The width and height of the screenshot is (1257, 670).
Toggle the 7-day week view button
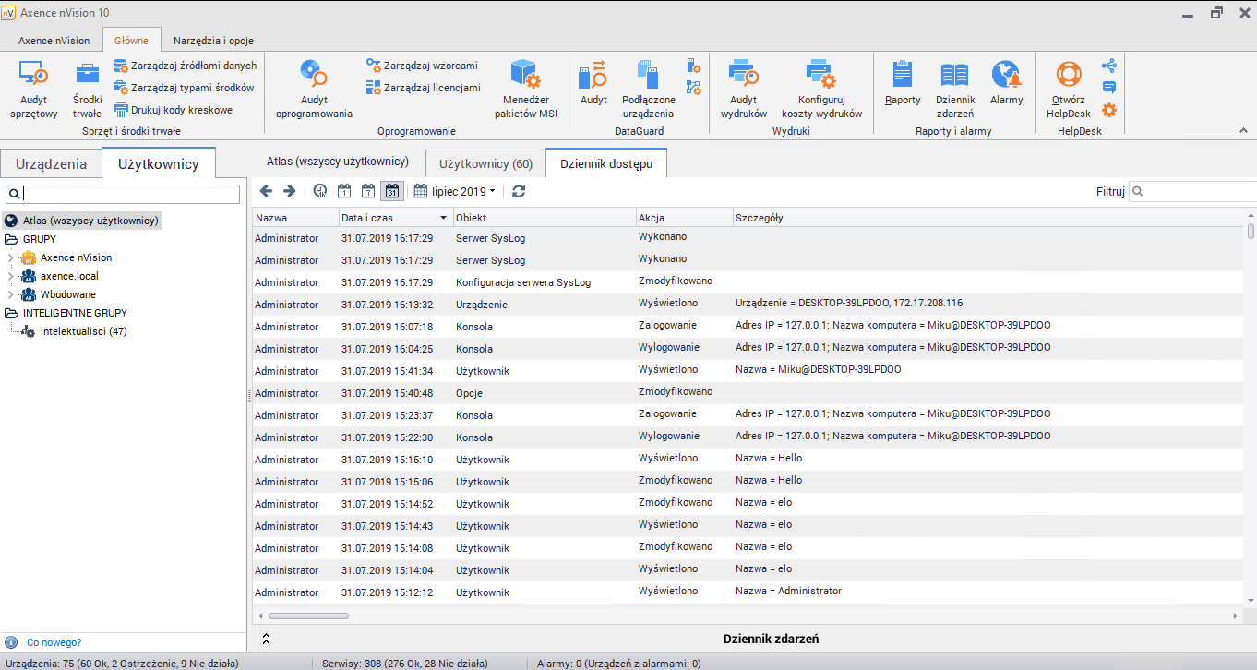[x=367, y=191]
